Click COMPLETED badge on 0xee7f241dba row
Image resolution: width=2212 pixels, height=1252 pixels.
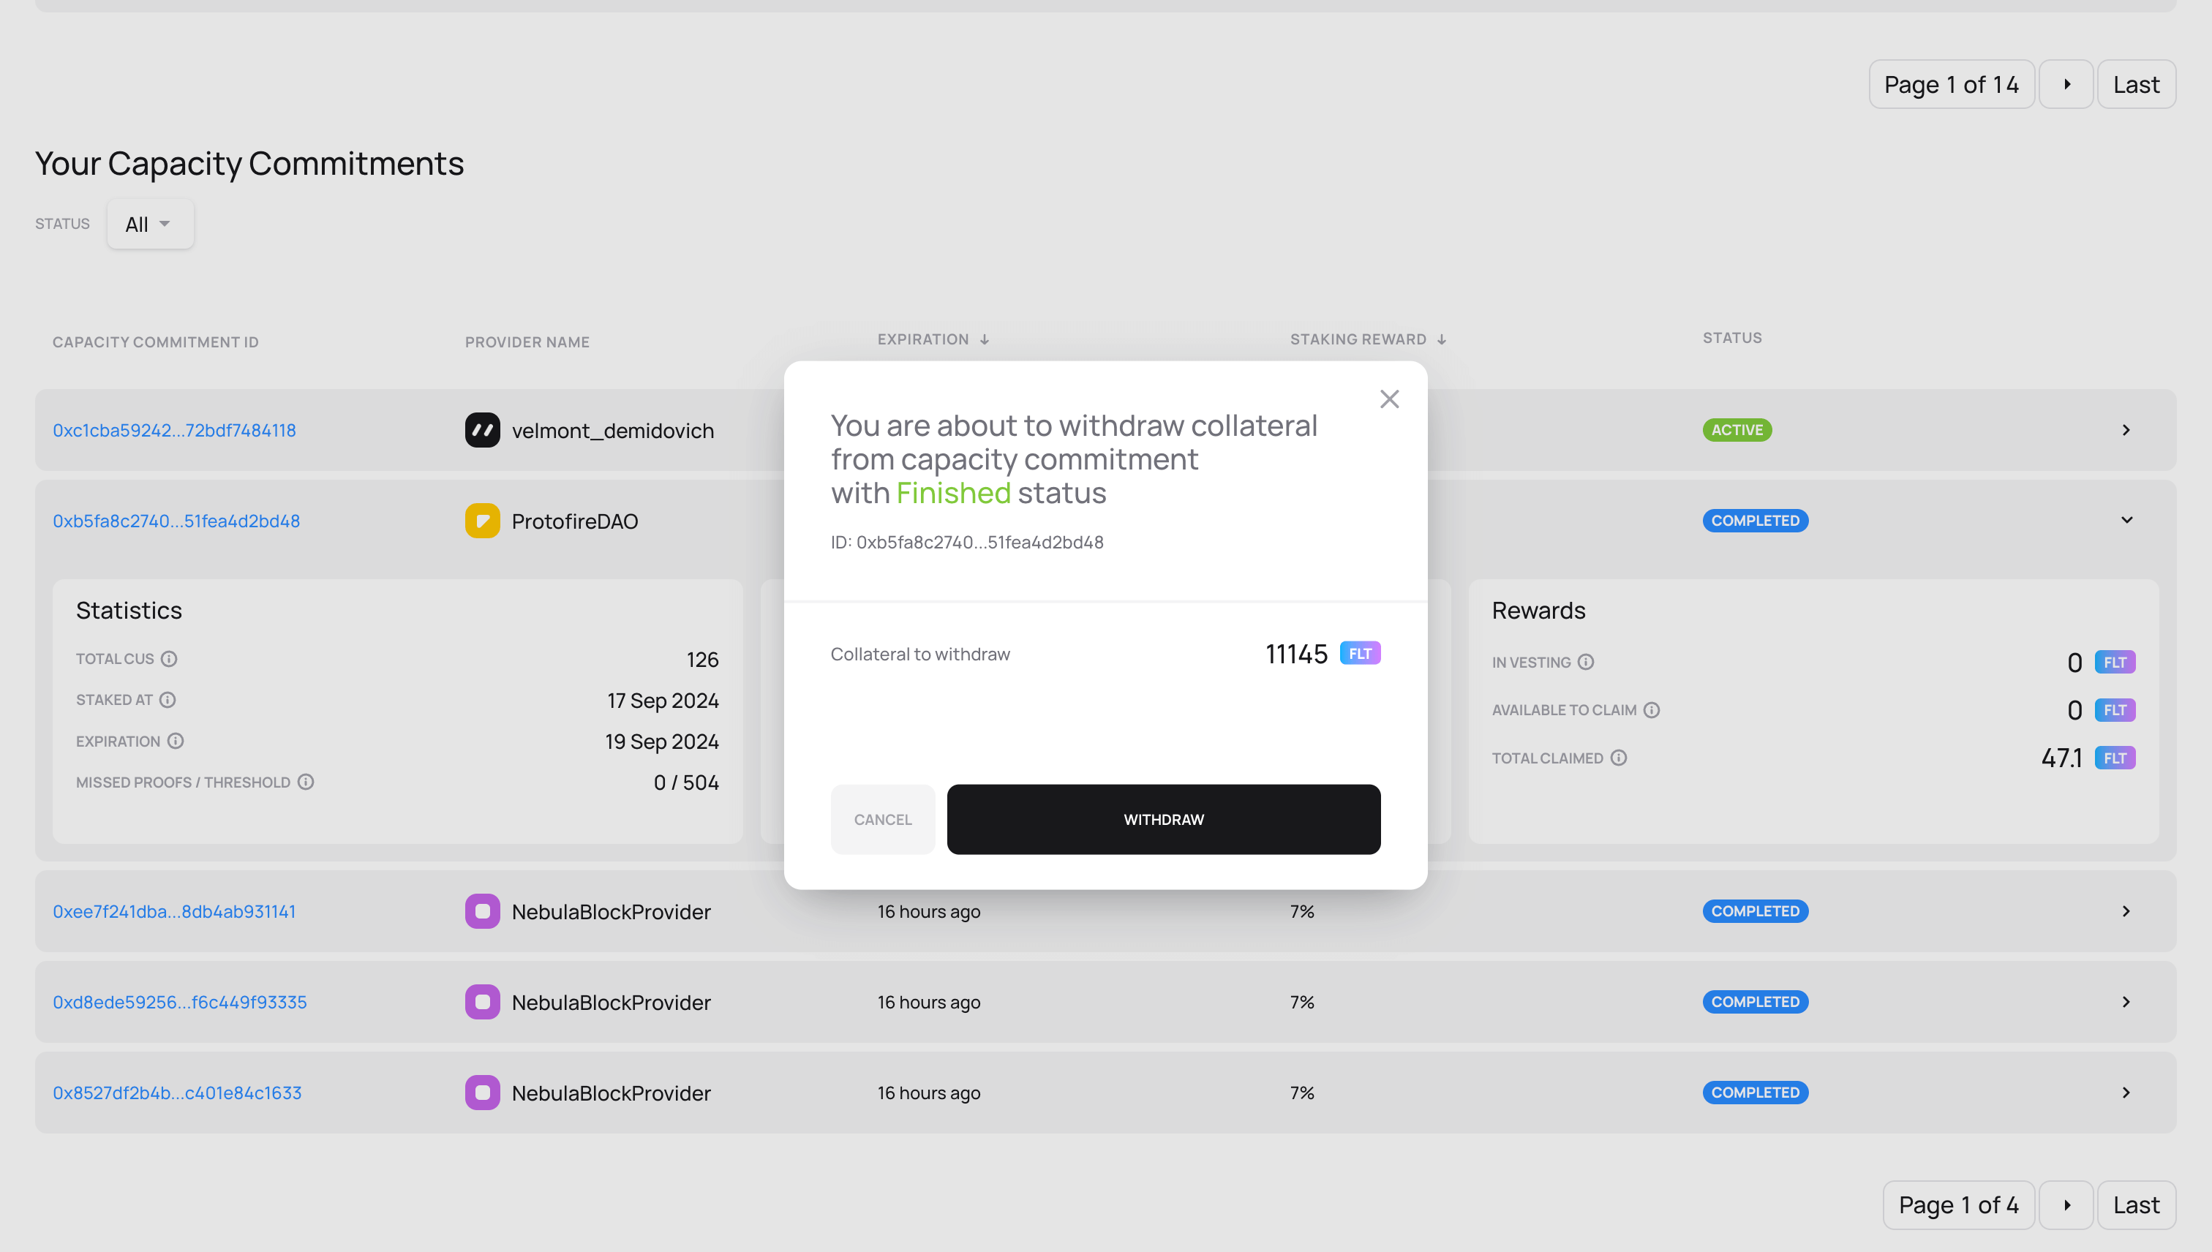(1756, 911)
